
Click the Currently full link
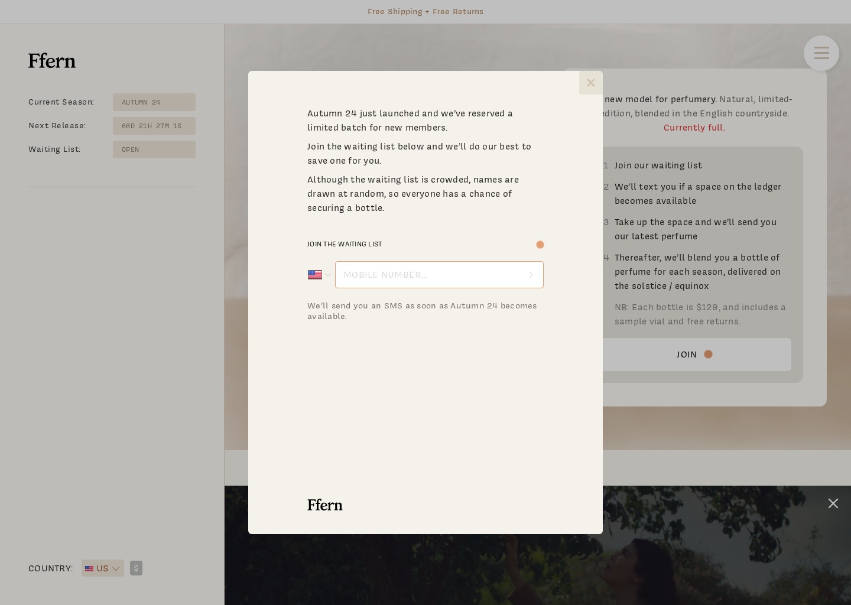tap(693, 128)
